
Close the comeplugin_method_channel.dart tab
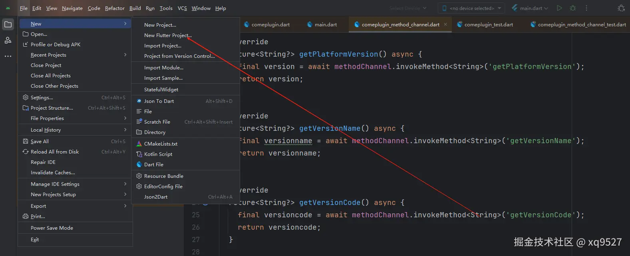click(445, 24)
